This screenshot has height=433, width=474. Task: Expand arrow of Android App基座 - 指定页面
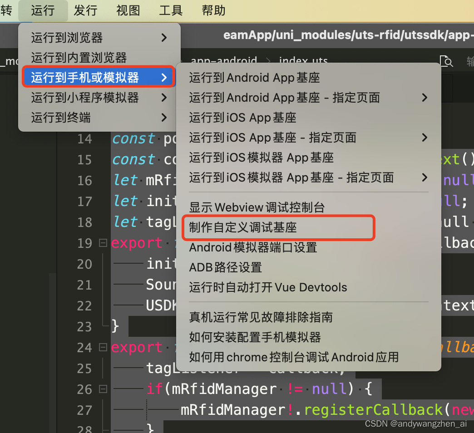point(425,98)
